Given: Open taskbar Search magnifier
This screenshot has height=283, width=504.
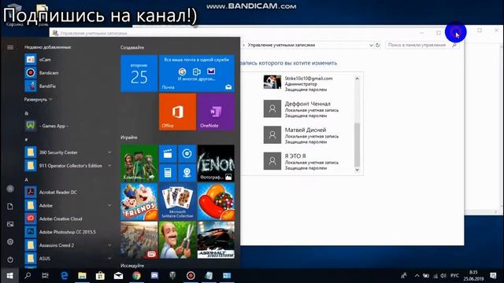Looking at the screenshot, I should tap(28, 276).
